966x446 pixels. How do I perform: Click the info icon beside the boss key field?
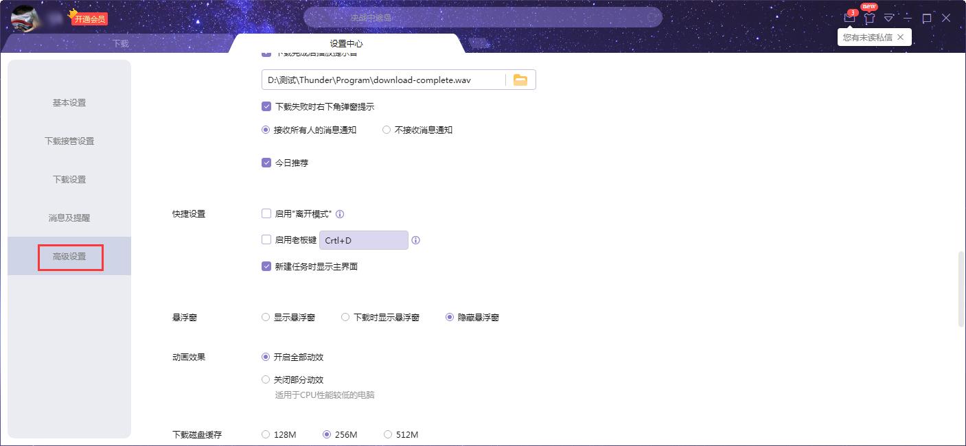click(x=415, y=239)
